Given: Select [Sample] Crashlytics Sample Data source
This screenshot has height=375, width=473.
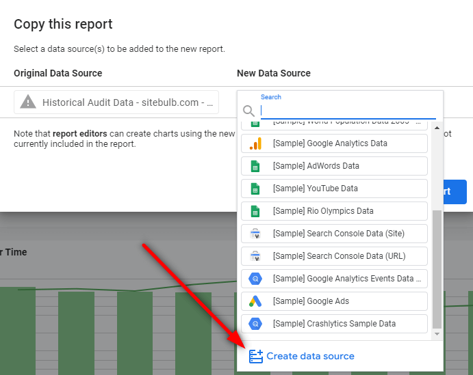Looking at the screenshot, I should point(334,324).
